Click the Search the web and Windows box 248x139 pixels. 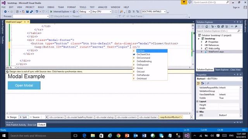(39, 136)
